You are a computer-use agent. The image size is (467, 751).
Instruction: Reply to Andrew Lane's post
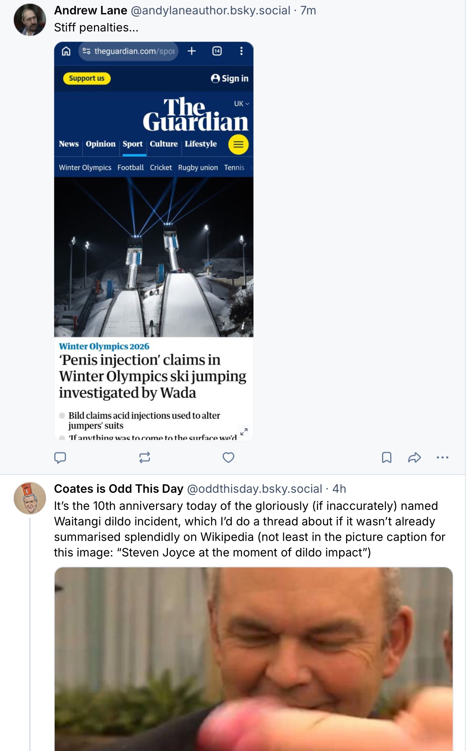coord(60,457)
